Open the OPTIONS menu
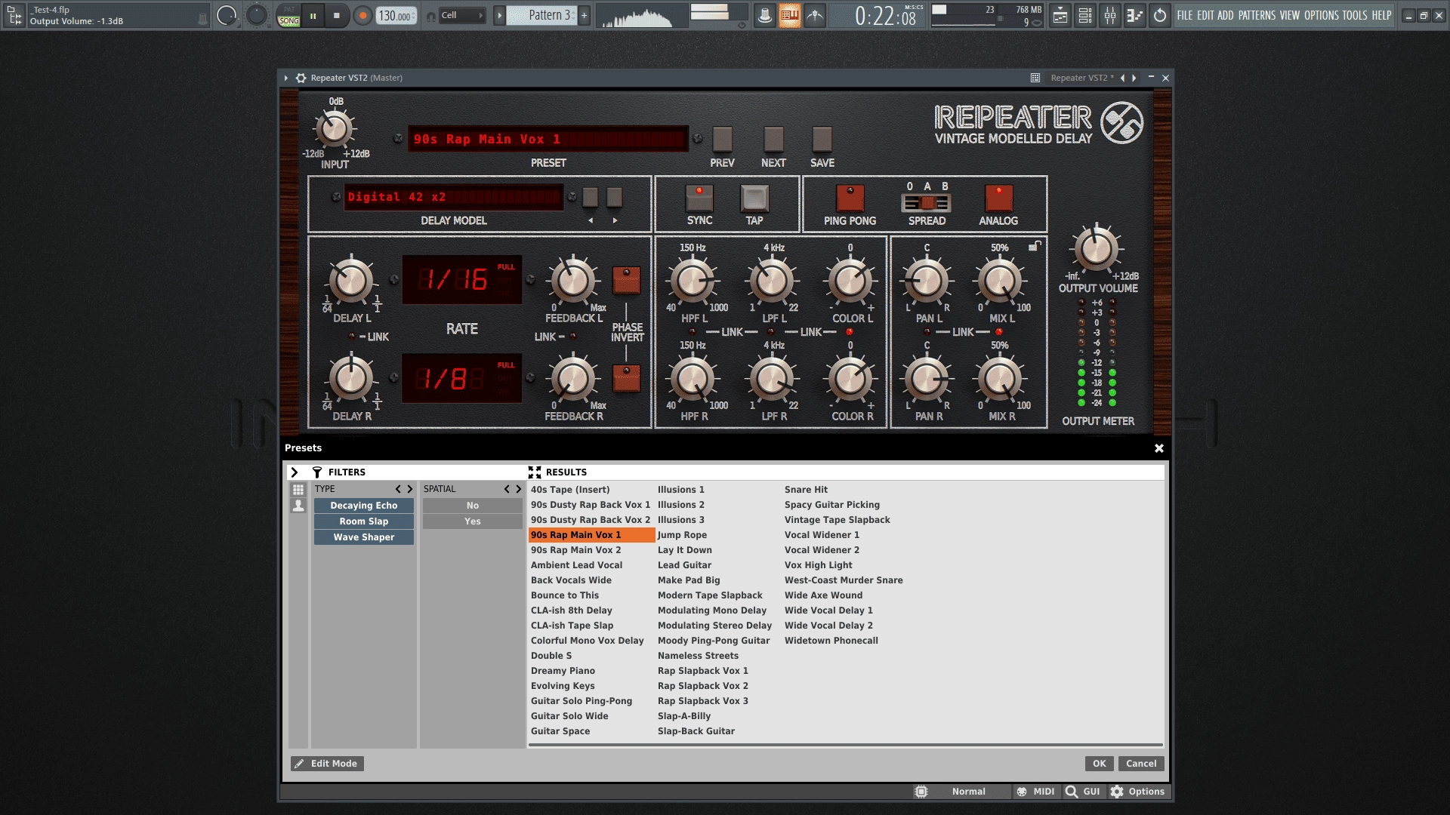Viewport: 1450px width, 815px height. click(x=1322, y=15)
